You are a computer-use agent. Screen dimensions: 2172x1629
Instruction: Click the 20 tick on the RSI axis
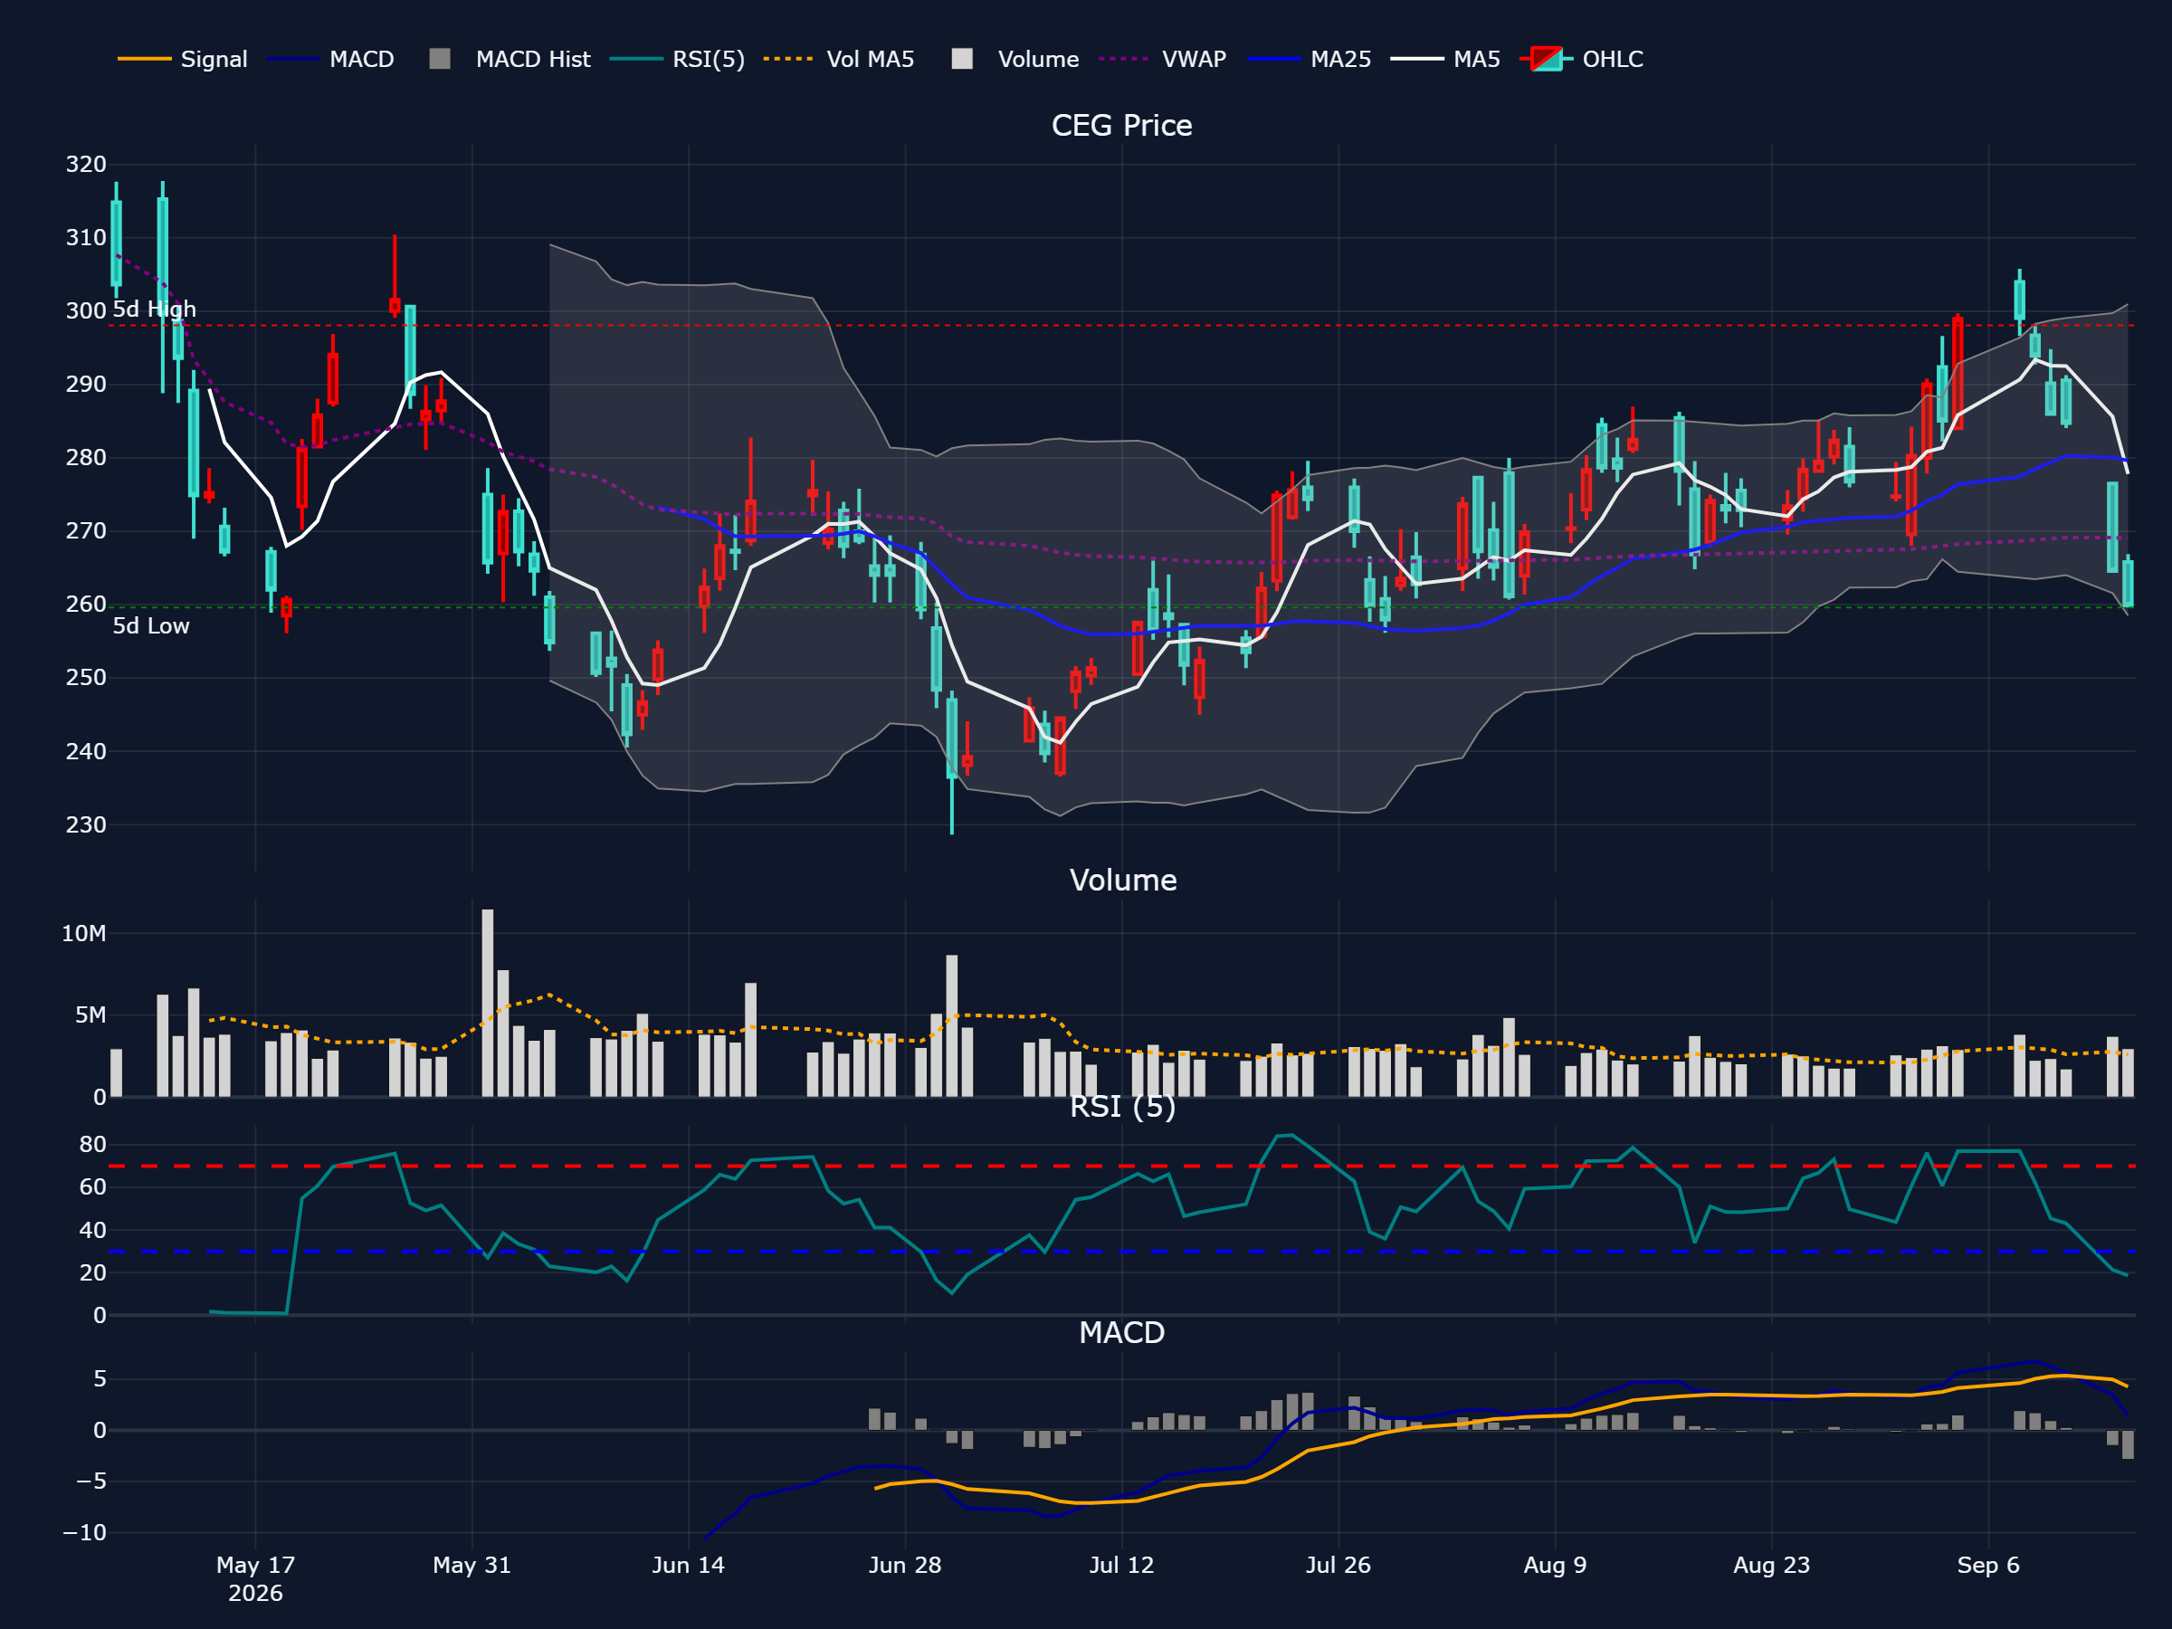coord(93,1272)
